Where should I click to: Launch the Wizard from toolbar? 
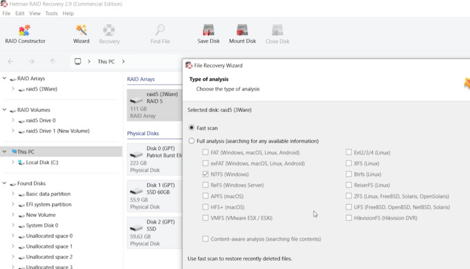pos(81,34)
